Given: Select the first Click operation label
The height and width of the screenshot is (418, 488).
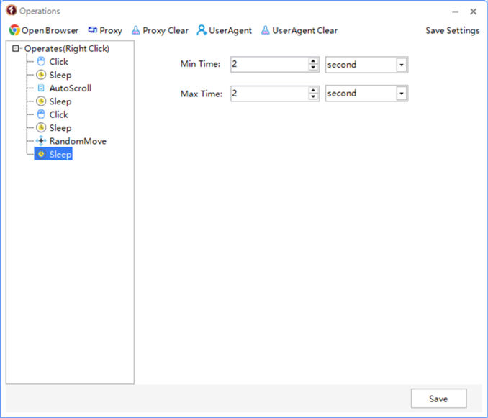Looking at the screenshot, I should click(x=58, y=62).
